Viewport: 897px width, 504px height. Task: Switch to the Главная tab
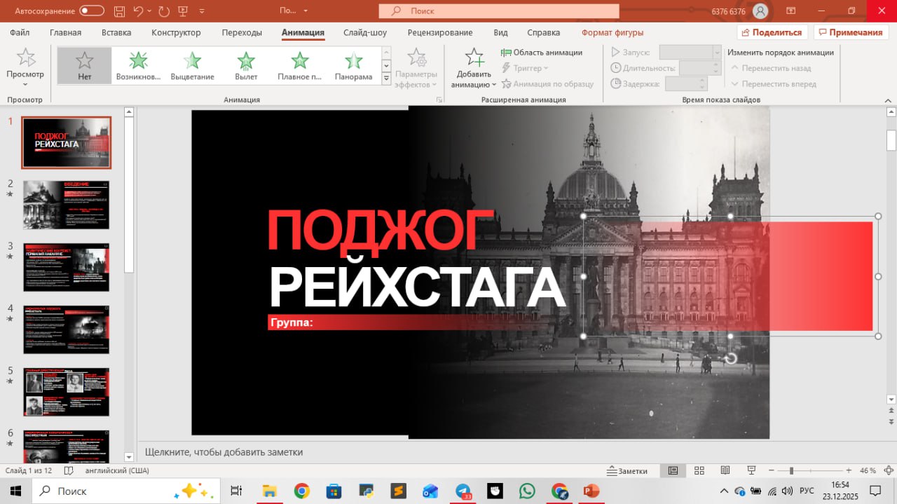[x=65, y=32]
